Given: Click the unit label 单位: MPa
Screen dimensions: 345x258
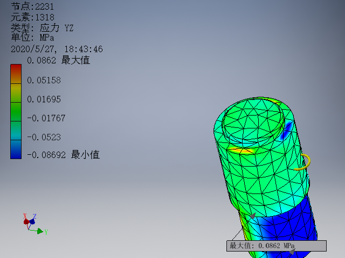Looking at the screenshot, I should click(x=32, y=38).
